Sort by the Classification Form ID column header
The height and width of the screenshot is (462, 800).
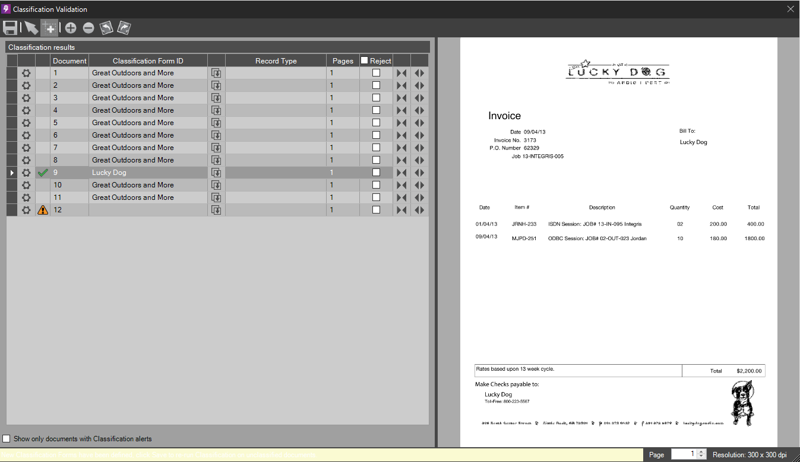(x=148, y=60)
